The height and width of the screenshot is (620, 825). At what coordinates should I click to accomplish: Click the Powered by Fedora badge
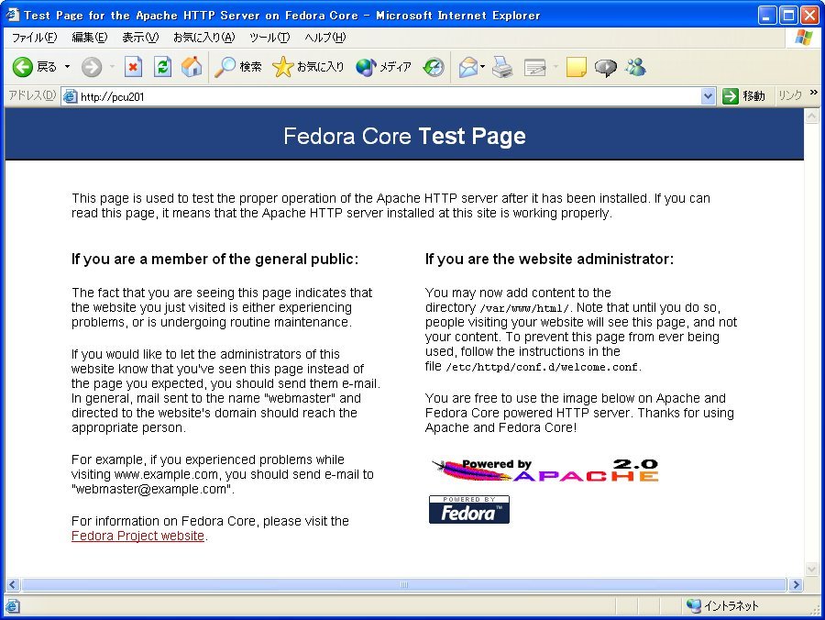tap(468, 509)
